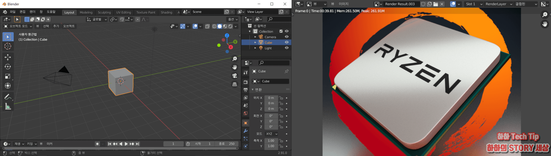Select solid viewport shading mode

click(220, 26)
